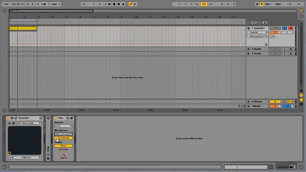Select the yellow clip on the Sylenth1 track
Viewport: 306px width, 172px height.
23,29
